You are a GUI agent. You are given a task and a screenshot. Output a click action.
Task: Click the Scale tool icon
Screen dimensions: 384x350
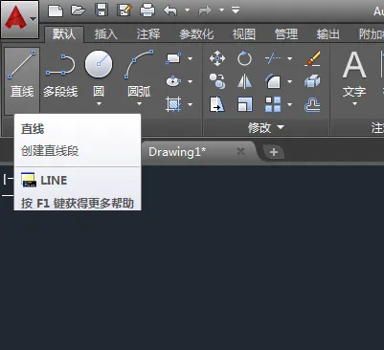click(x=244, y=104)
